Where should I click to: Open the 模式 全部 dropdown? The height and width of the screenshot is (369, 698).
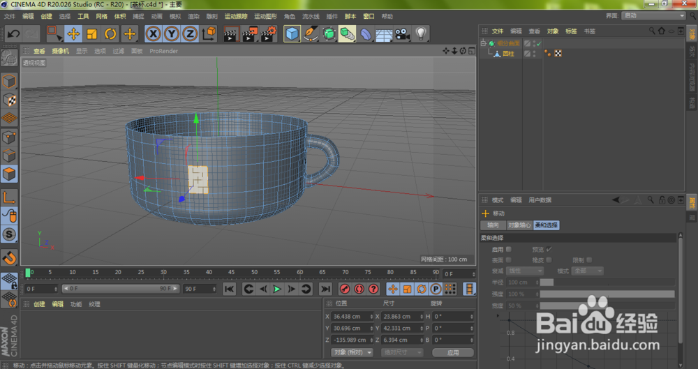click(x=588, y=271)
